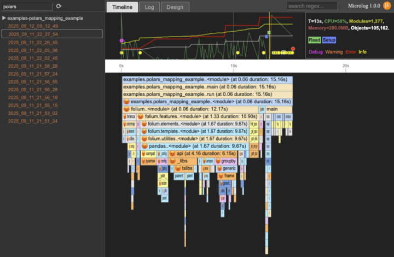Click the 10s mark on the time ruler

[234, 66]
